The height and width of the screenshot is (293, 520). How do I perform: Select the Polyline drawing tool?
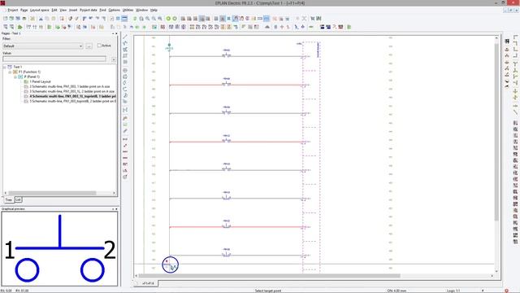(x=125, y=43)
